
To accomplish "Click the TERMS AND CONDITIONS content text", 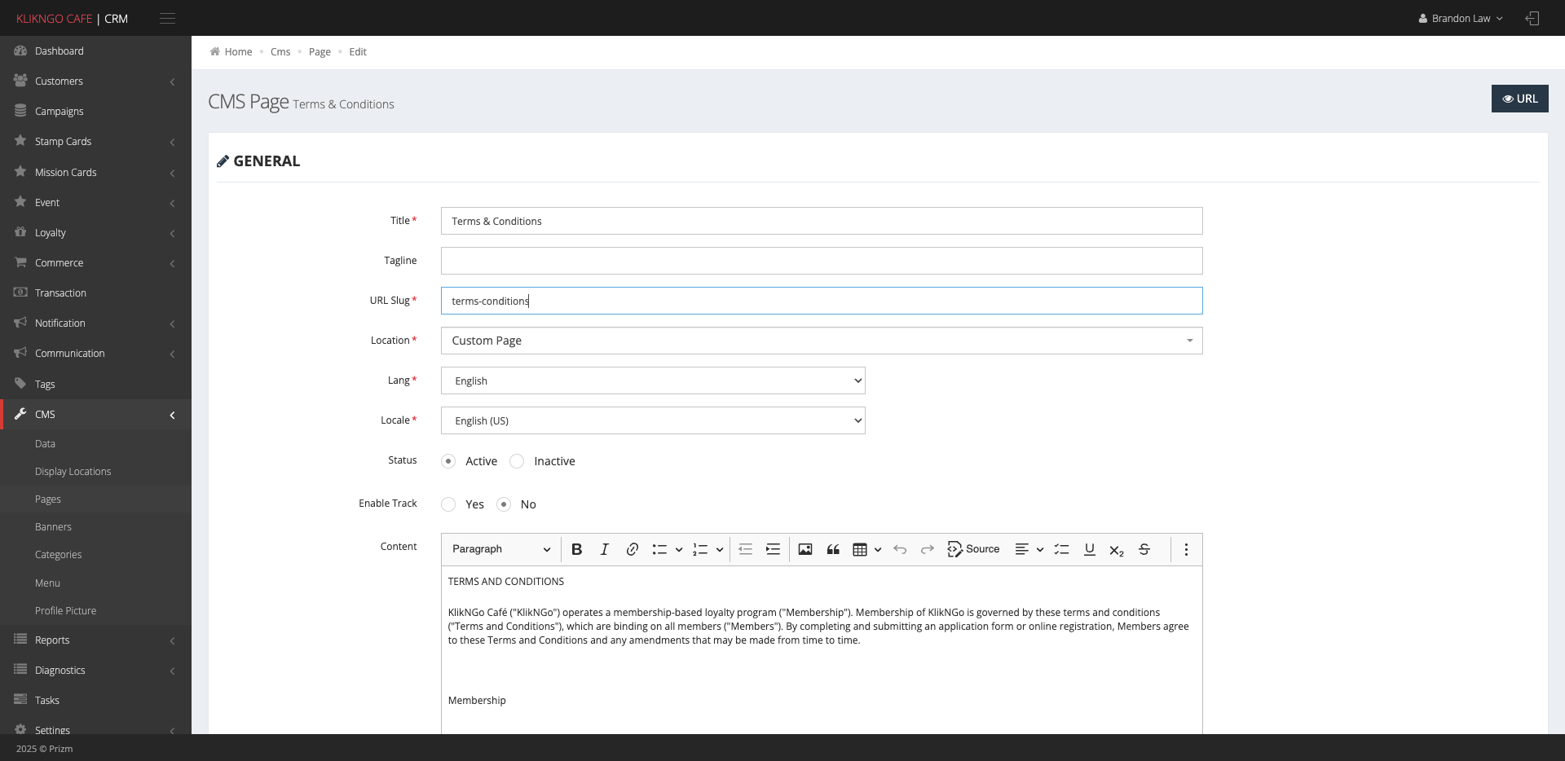I will (505, 582).
